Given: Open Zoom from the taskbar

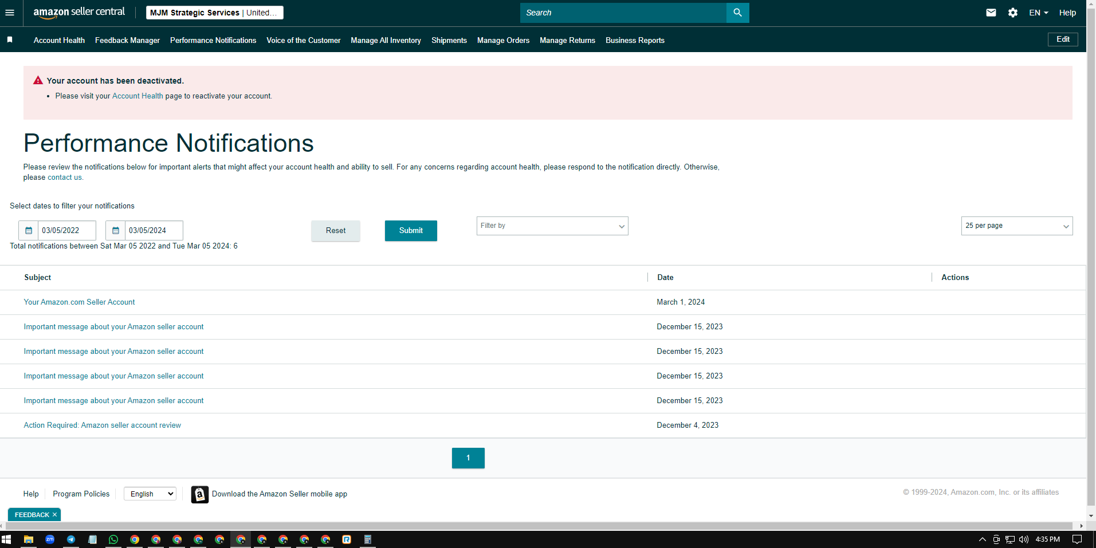Looking at the screenshot, I should pos(50,539).
